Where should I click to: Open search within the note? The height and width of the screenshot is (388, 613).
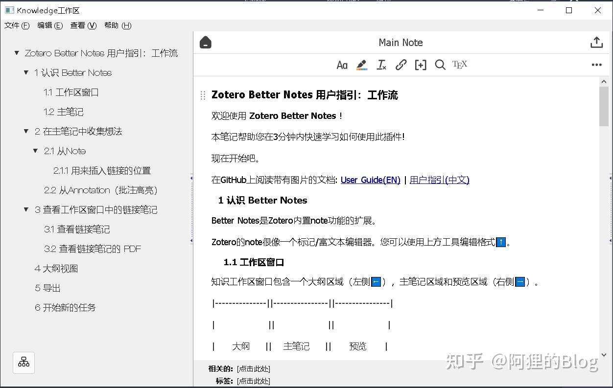click(440, 65)
